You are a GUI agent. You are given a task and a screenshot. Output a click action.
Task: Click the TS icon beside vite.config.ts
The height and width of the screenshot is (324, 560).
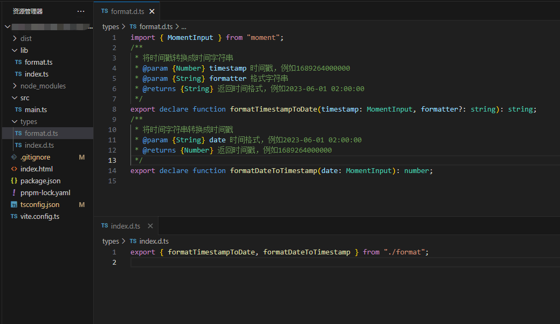coord(14,217)
